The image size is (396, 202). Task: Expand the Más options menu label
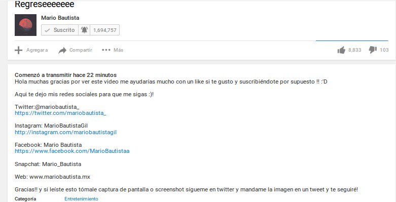click(118, 50)
